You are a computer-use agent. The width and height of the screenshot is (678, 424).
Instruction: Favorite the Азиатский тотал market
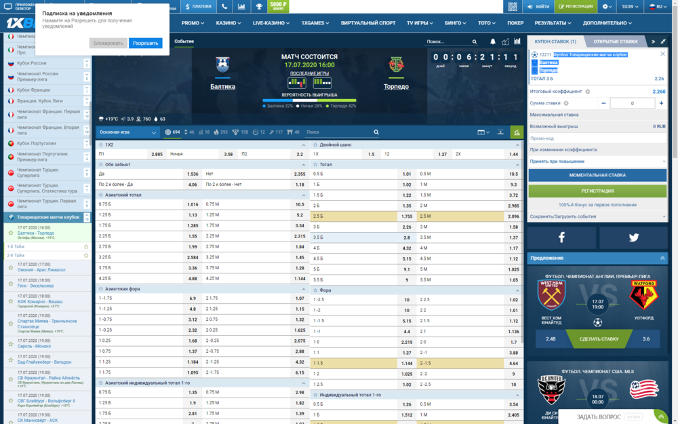101,195
